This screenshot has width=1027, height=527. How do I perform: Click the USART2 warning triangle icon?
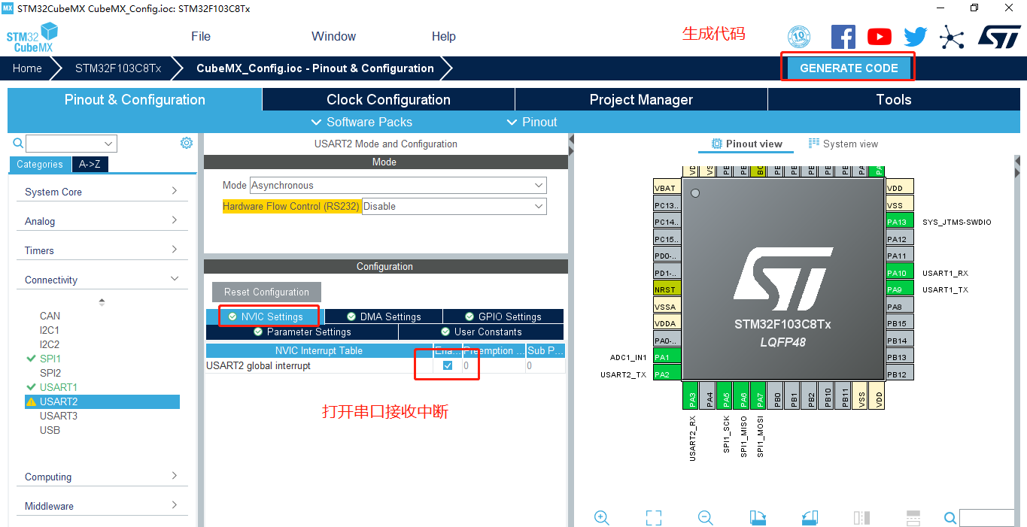pos(31,402)
